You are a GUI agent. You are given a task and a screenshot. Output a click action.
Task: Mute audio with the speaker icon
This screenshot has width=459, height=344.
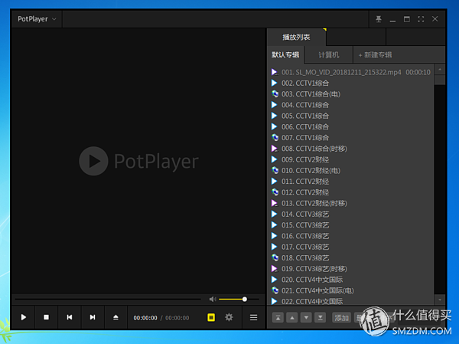(x=213, y=299)
